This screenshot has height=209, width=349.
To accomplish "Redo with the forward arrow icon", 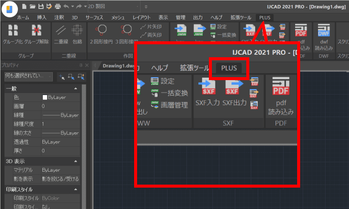I will (x=79, y=6).
